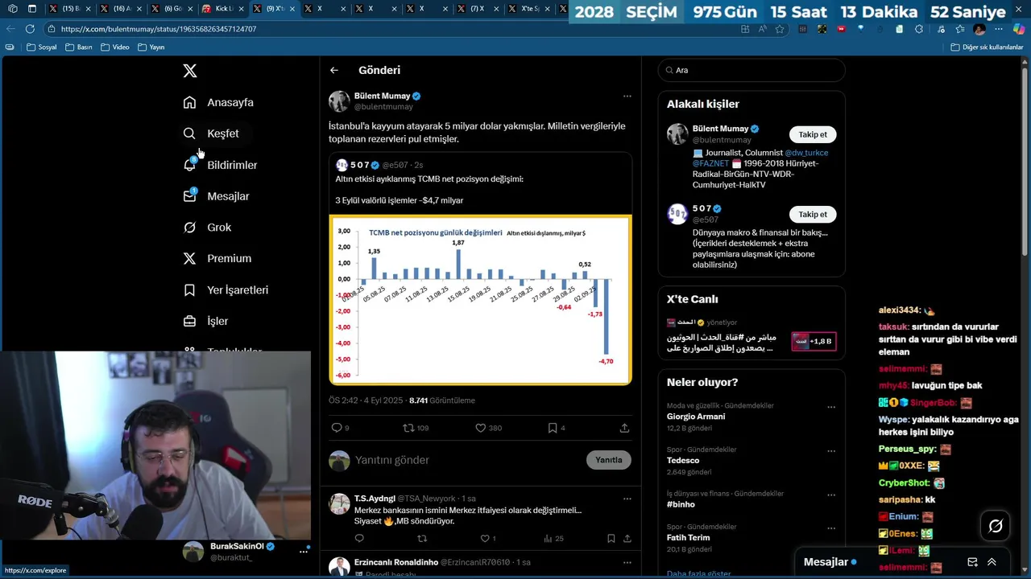Repost T.S.Aydıngl's comment
Screen dimensions: 1031x579
421,539
